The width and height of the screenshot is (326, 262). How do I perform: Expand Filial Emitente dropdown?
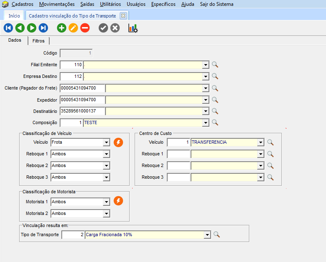click(206, 65)
